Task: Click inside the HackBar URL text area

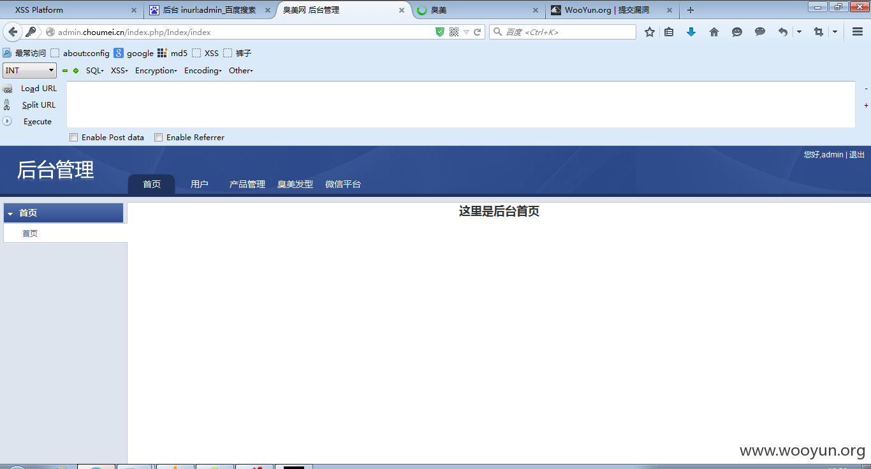Action: click(461, 105)
